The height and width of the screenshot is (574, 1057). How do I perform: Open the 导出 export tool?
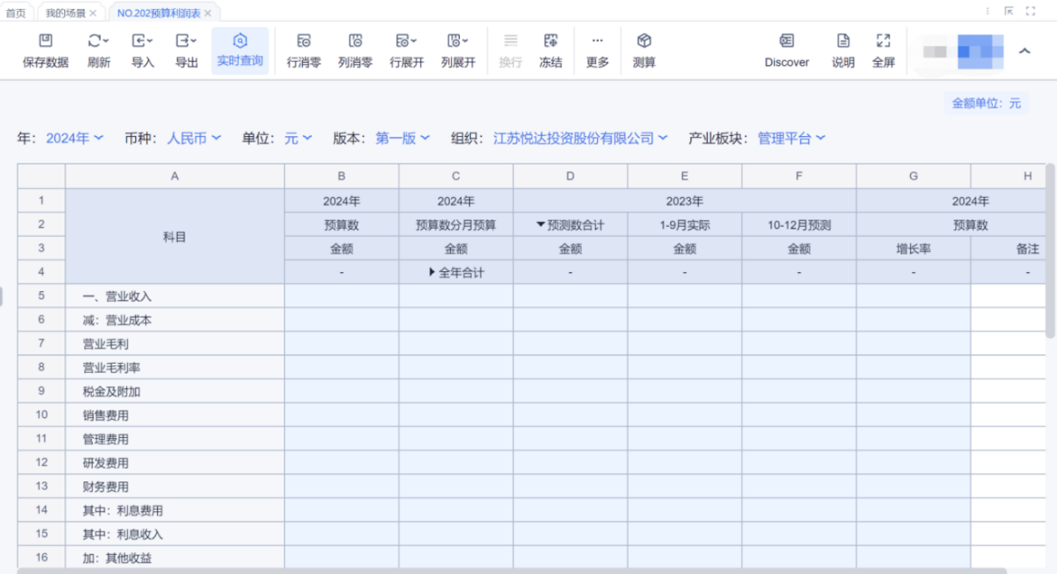(186, 42)
